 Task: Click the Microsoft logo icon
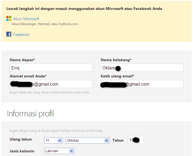(9, 18)
